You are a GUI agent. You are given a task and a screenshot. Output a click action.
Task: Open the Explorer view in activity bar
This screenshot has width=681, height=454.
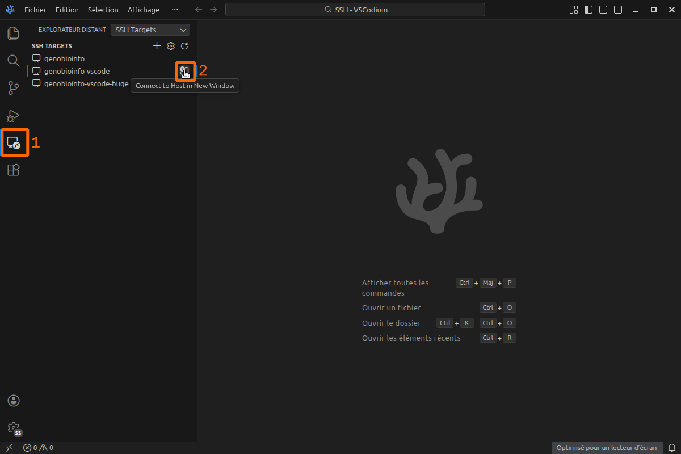click(13, 33)
